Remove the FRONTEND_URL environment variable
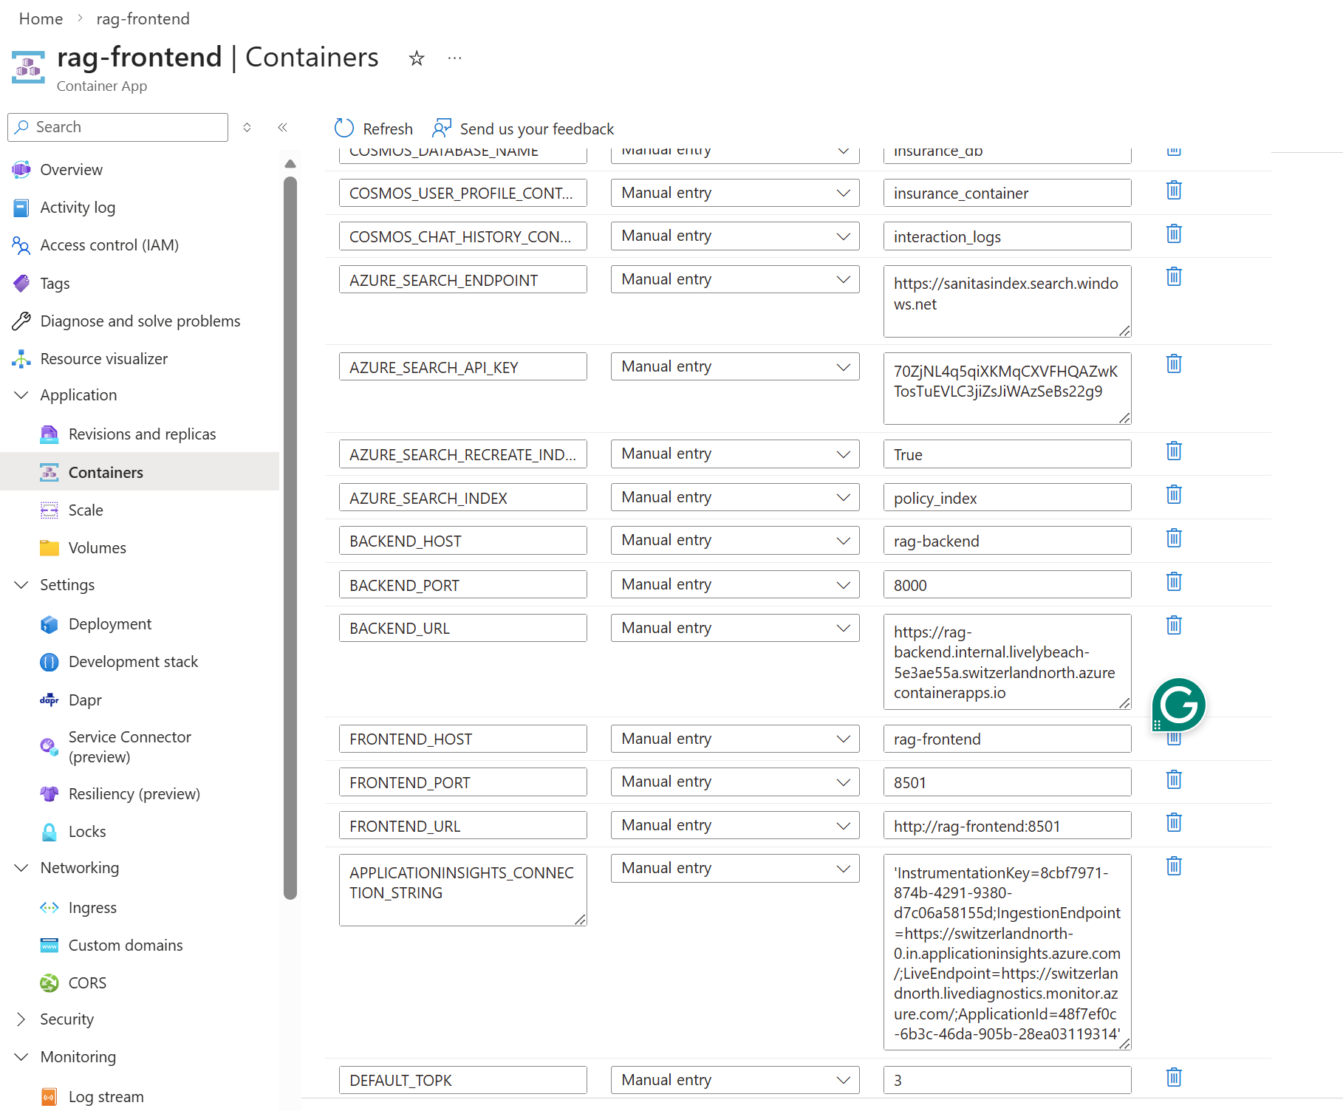 (1173, 823)
